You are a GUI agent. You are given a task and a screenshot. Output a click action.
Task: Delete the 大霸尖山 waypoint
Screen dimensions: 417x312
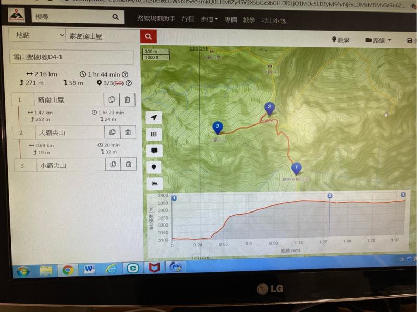click(x=128, y=132)
